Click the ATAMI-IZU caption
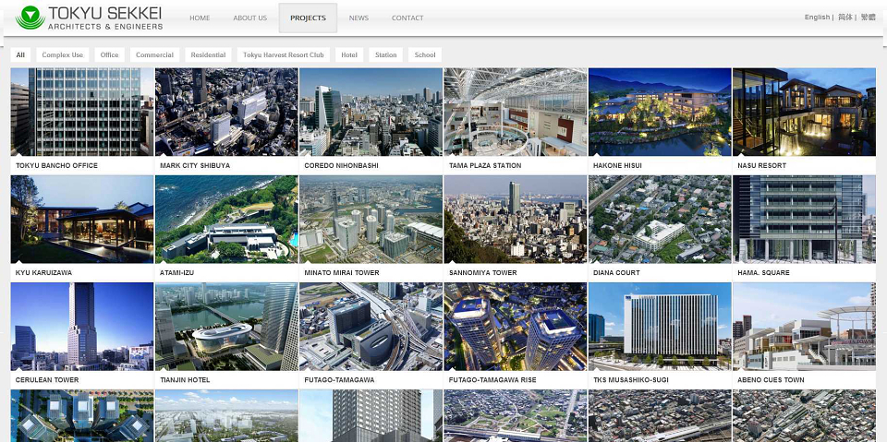The image size is (887, 442). pos(176,272)
